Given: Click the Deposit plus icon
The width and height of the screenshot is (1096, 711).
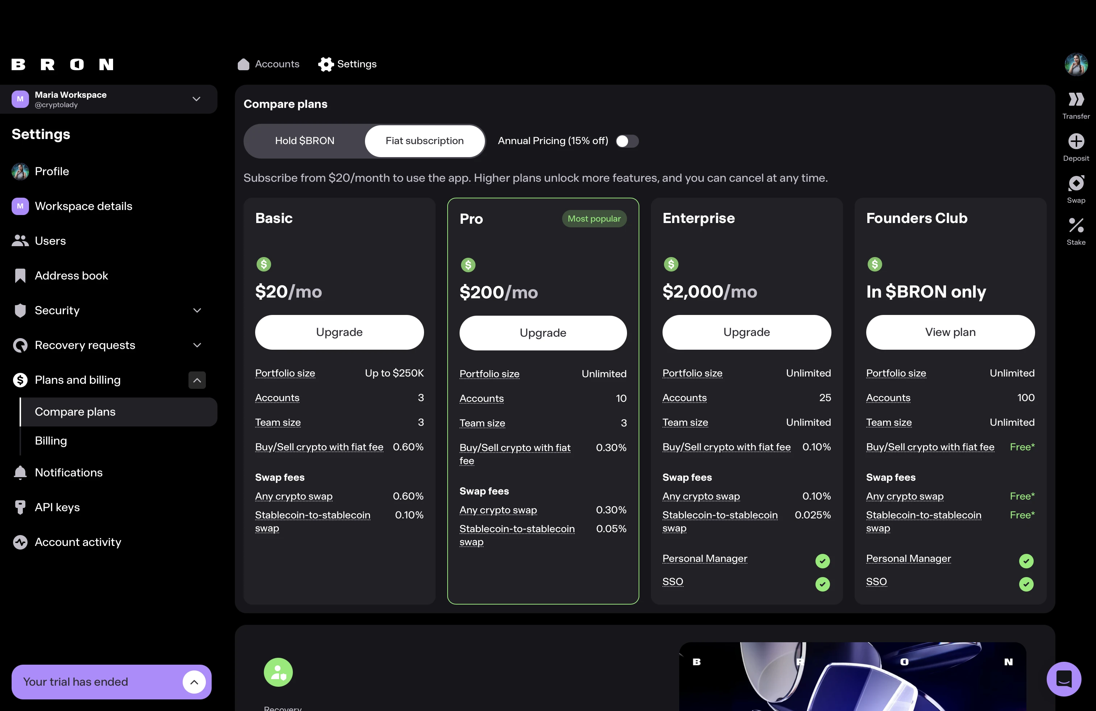Looking at the screenshot, I should pyautogui.click(x=1076, y=141).
